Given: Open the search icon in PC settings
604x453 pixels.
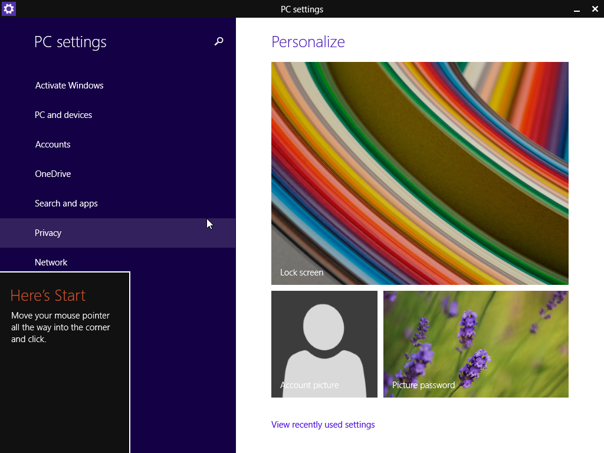Looking at the screenshot, I should (218, 41).
